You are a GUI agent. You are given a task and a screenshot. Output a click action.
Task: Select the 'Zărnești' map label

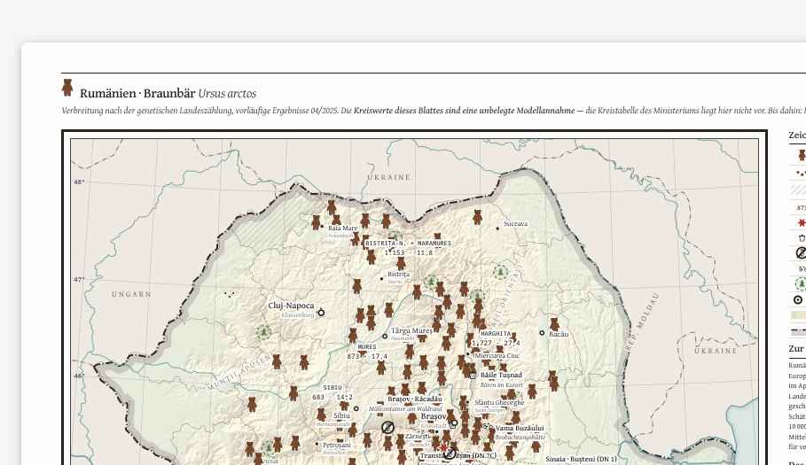click(x=418, y=437)
